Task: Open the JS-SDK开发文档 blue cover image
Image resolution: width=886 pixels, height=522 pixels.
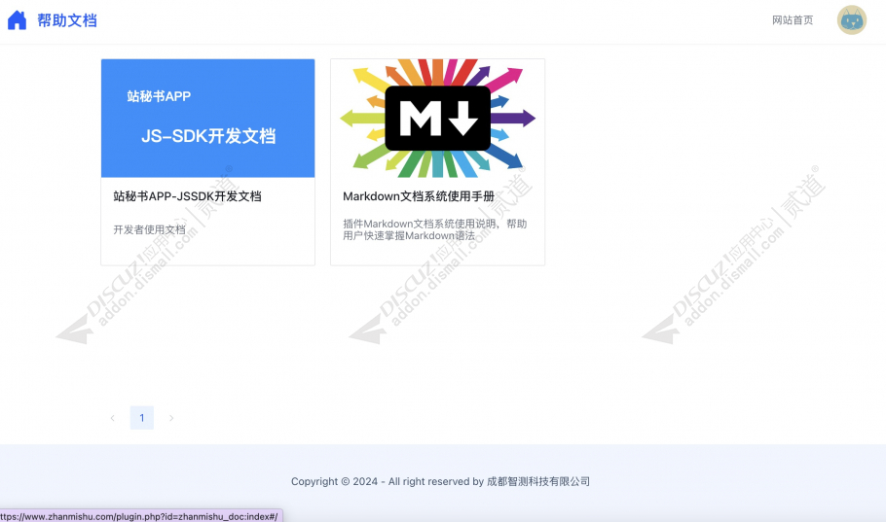Action: 208,119
